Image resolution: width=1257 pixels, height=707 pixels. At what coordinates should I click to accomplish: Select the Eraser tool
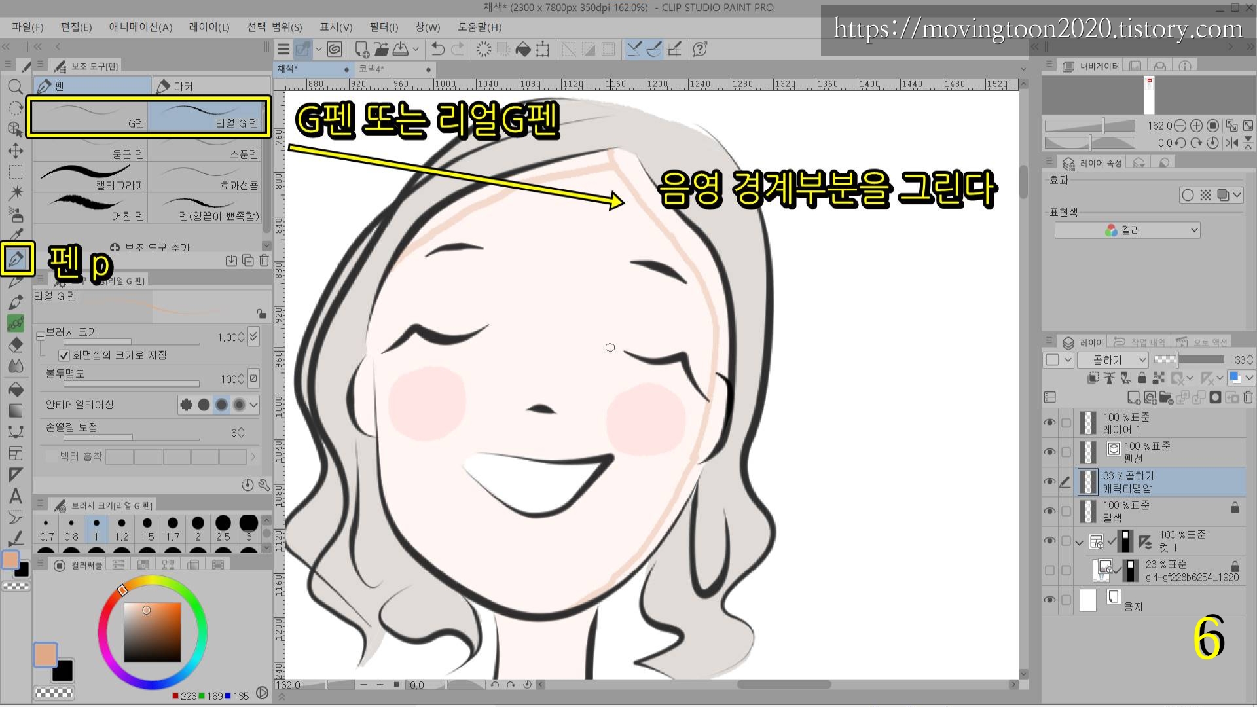point(16,345)
